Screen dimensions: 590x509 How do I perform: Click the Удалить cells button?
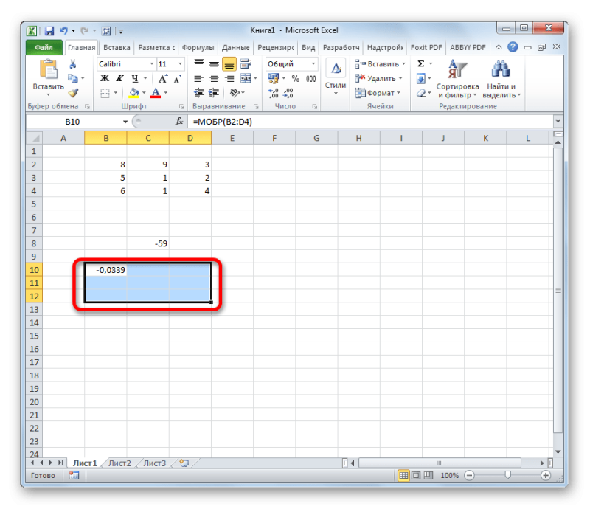click(379, 78)
